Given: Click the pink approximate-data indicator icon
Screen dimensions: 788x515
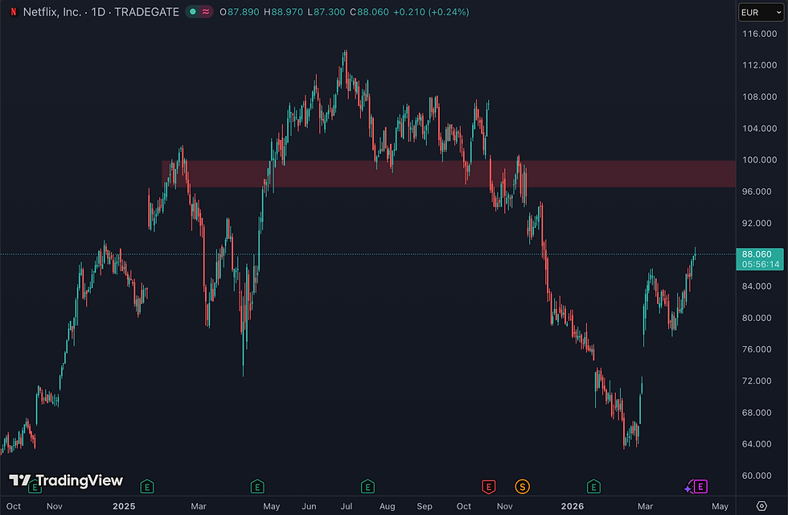Looking at the screenshot, I should click(x=206, y=11).
